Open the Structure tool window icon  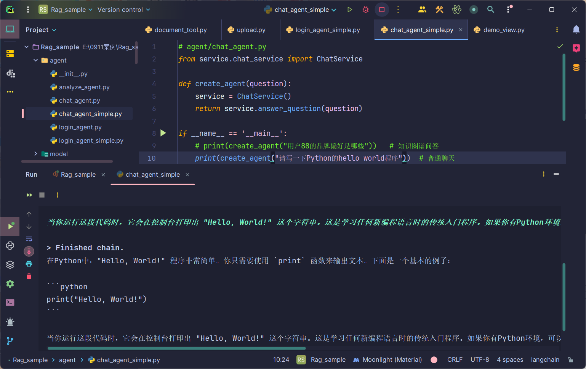point(10,73)
